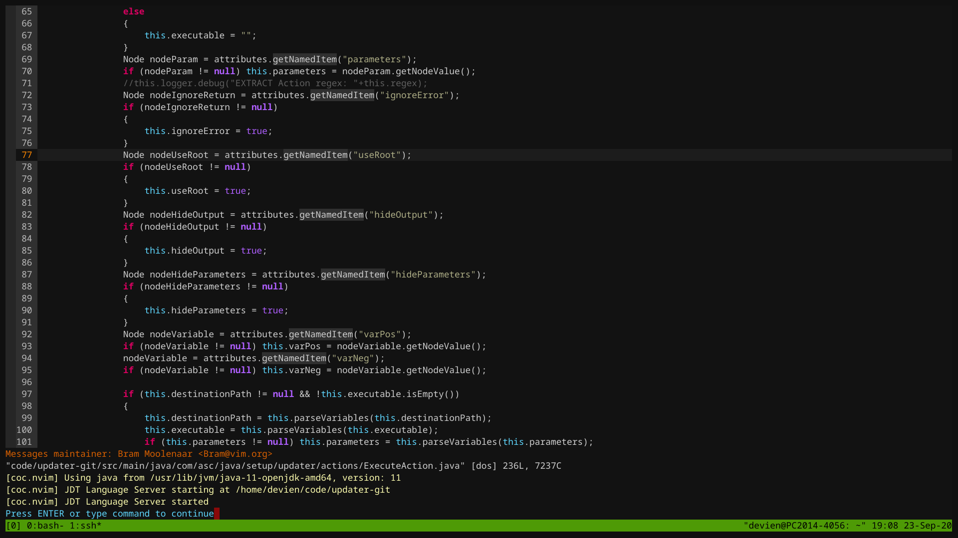Viewport: 958px width, 538px height.
Task: Place cursor on the highlighted getNamedItem call
Action: point(315,155)
